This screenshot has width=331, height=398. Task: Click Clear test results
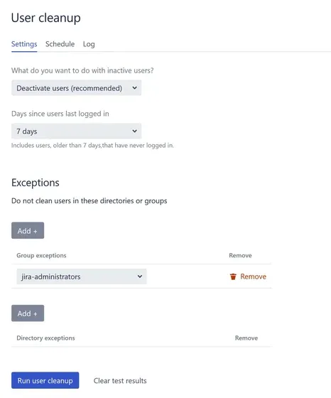click(x=120, y=381)
